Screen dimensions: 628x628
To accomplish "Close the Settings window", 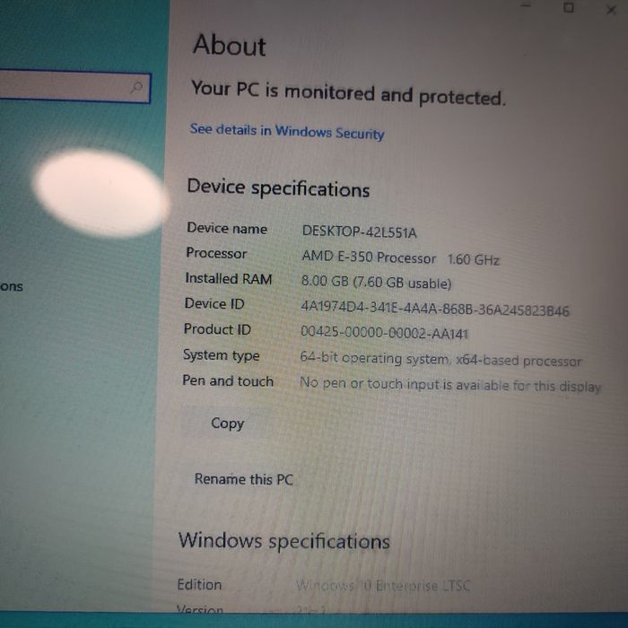I will [611, 10].
